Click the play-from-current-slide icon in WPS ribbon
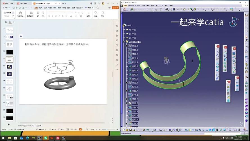 (21, 13)
